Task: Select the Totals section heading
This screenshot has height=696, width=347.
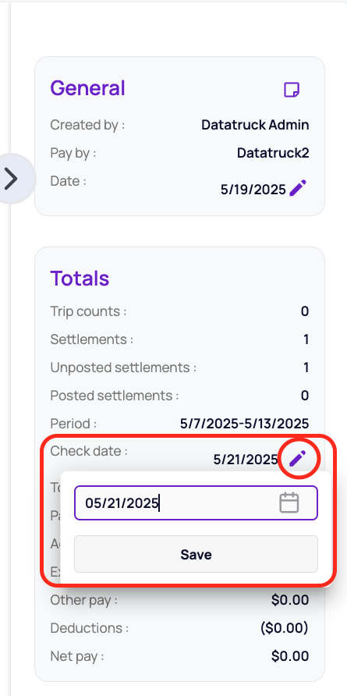Action: coord(80,279)
